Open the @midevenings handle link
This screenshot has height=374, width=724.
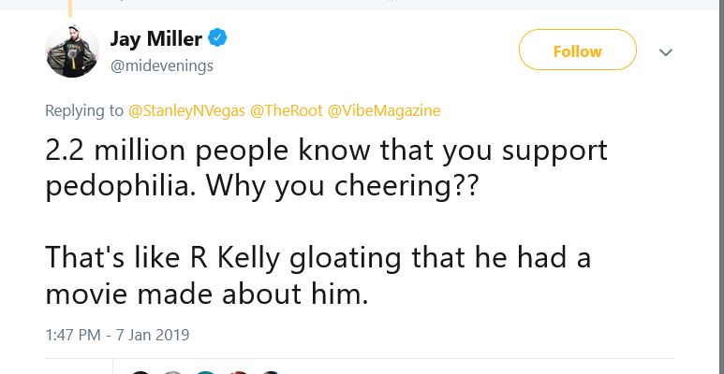[x=162, y=65]
